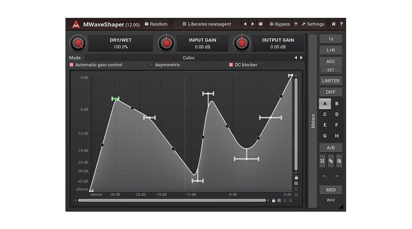This screenshot has height=229, width=412.
Task: Expand the vertical Meters panel
Action: coord(313,121)
